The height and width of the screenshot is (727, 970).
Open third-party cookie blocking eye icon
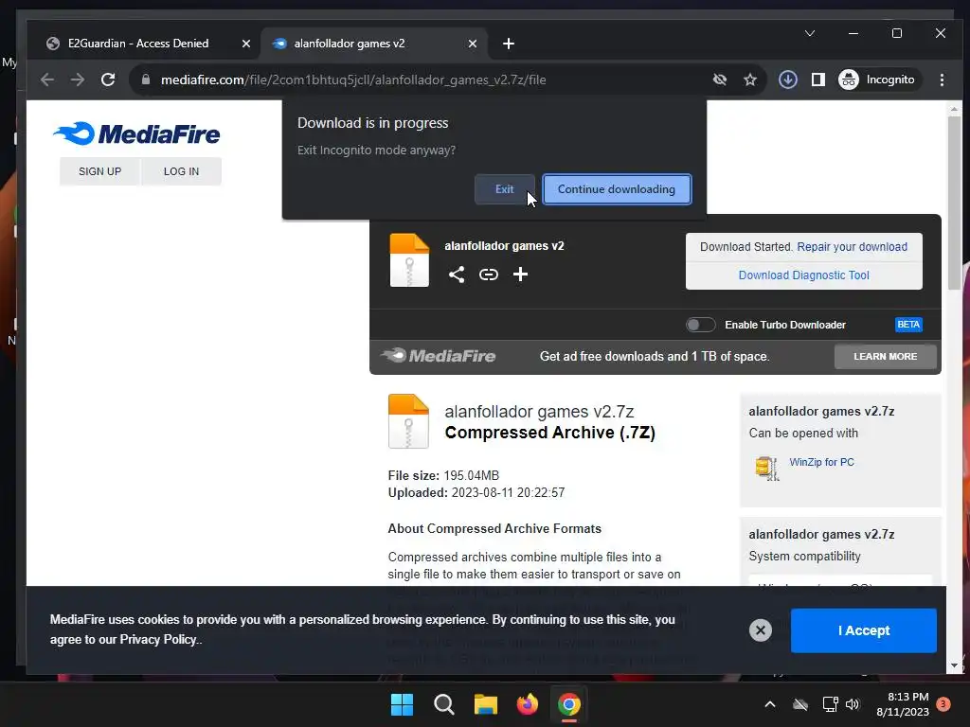(720, 80)
